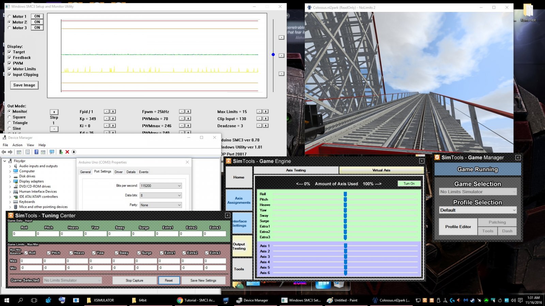
Task: Close the SimTools Game Engine panel
Action: point(422,161)
